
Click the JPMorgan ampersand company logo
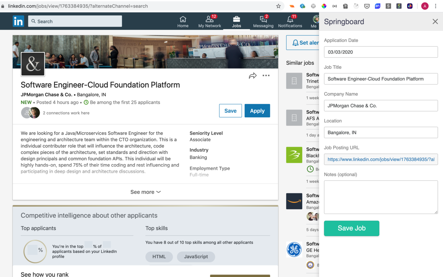click(33, 64)
